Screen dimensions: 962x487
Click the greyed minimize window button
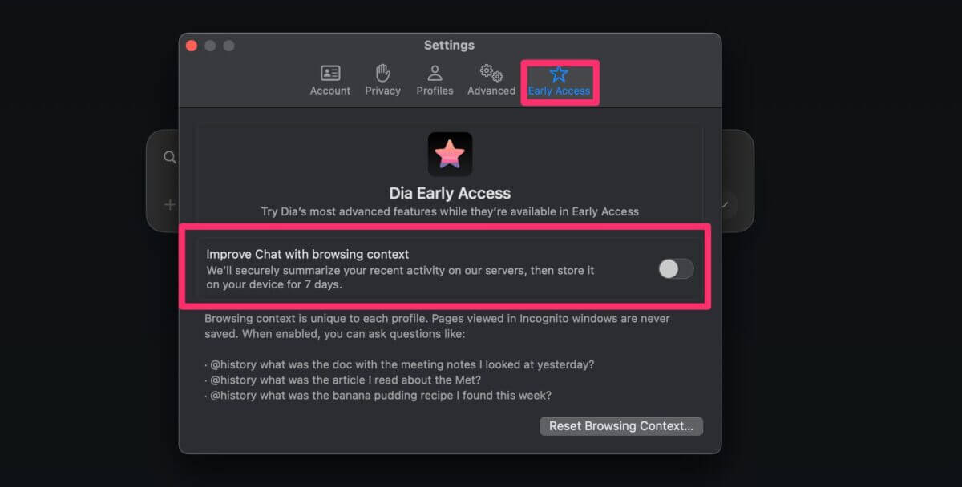tap(210, 46)
